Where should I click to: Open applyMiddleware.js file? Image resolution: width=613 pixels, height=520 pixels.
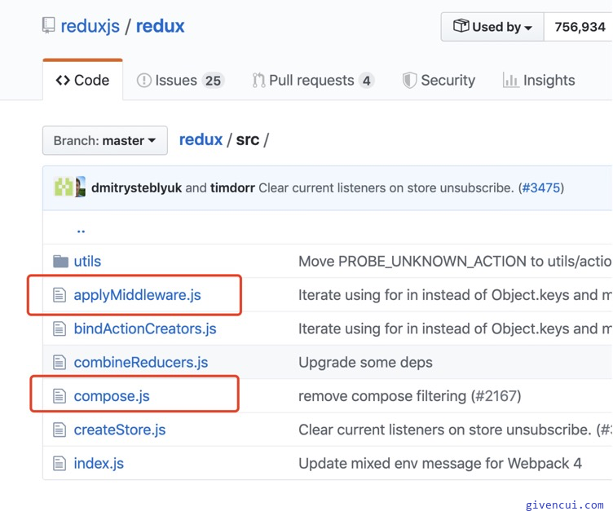pos(137,295)
